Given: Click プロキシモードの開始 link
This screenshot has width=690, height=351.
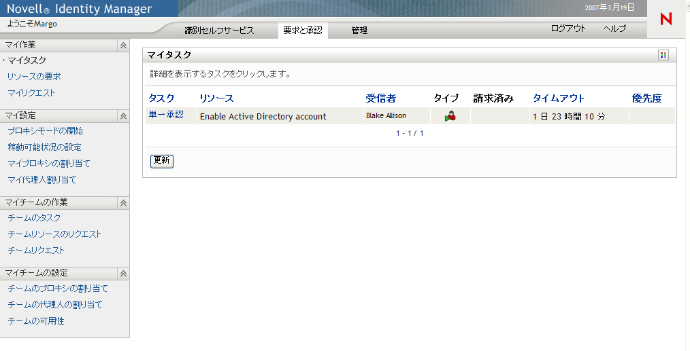Looking at the screenshot, I should pyautogui.click(x=46, y=131).
